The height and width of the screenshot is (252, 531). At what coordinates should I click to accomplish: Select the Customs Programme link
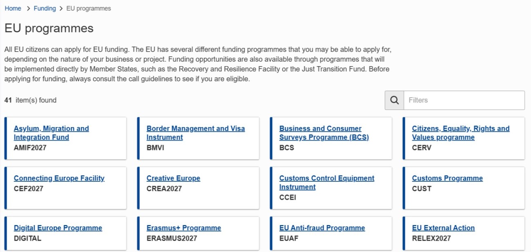pyautogui.click(x=447, y=178)
